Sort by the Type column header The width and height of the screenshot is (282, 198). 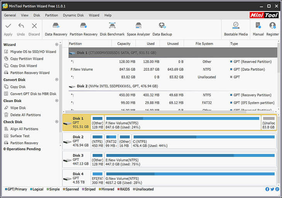tap(253, 44)
